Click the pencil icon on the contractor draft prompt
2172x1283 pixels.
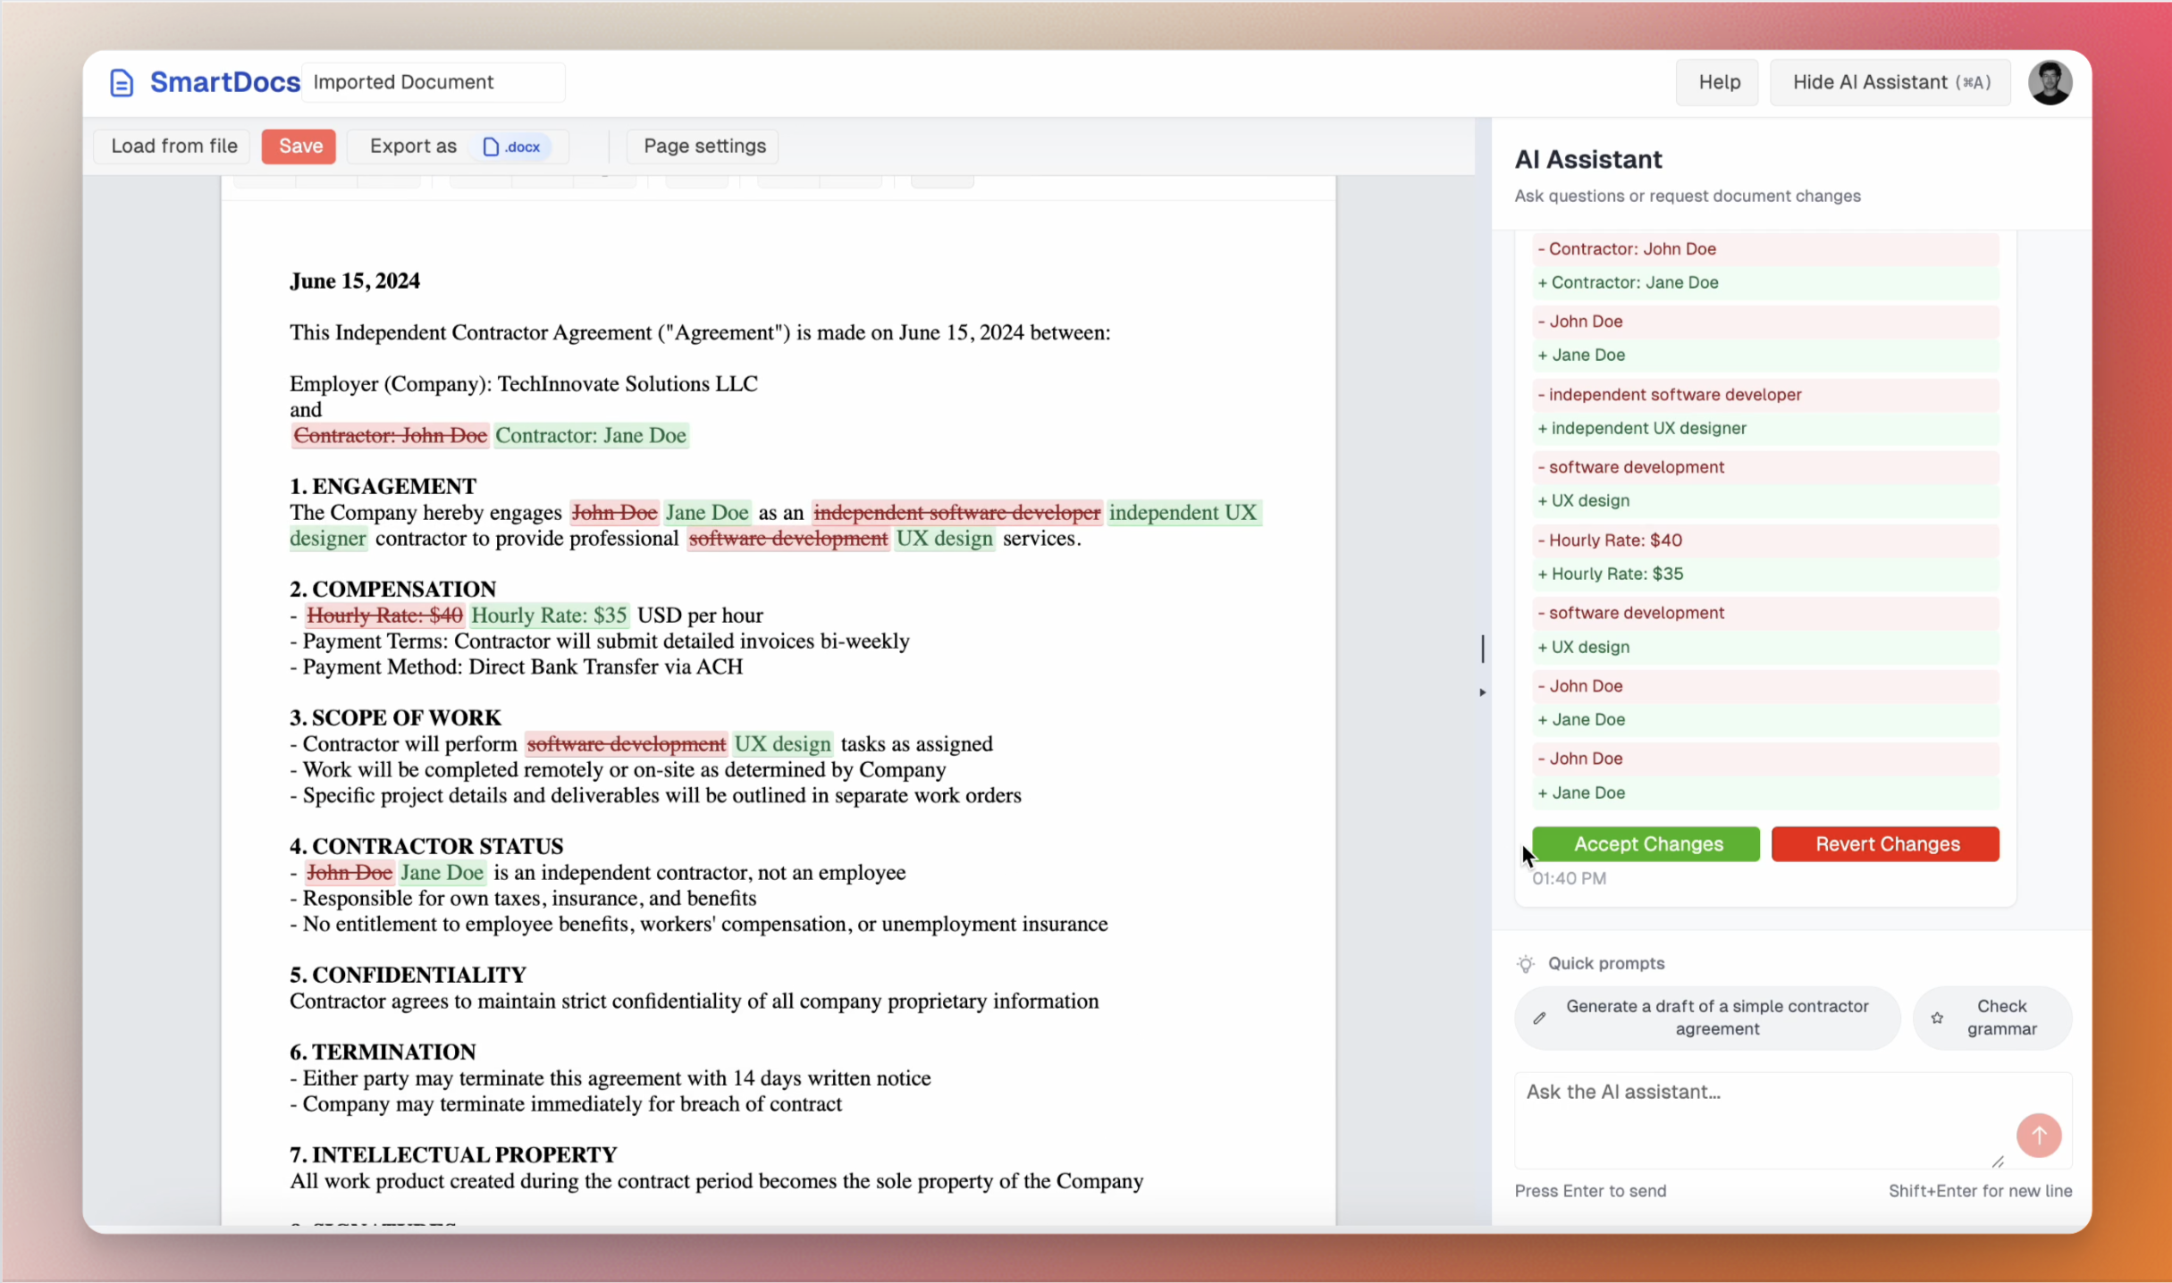tap(1539, 1018)
